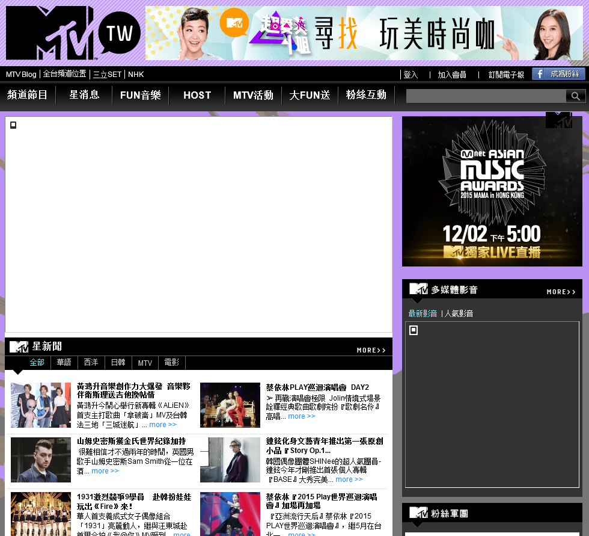Open the MTV Blog link
This screenshot has height=536, width=589.
[21, 75]
